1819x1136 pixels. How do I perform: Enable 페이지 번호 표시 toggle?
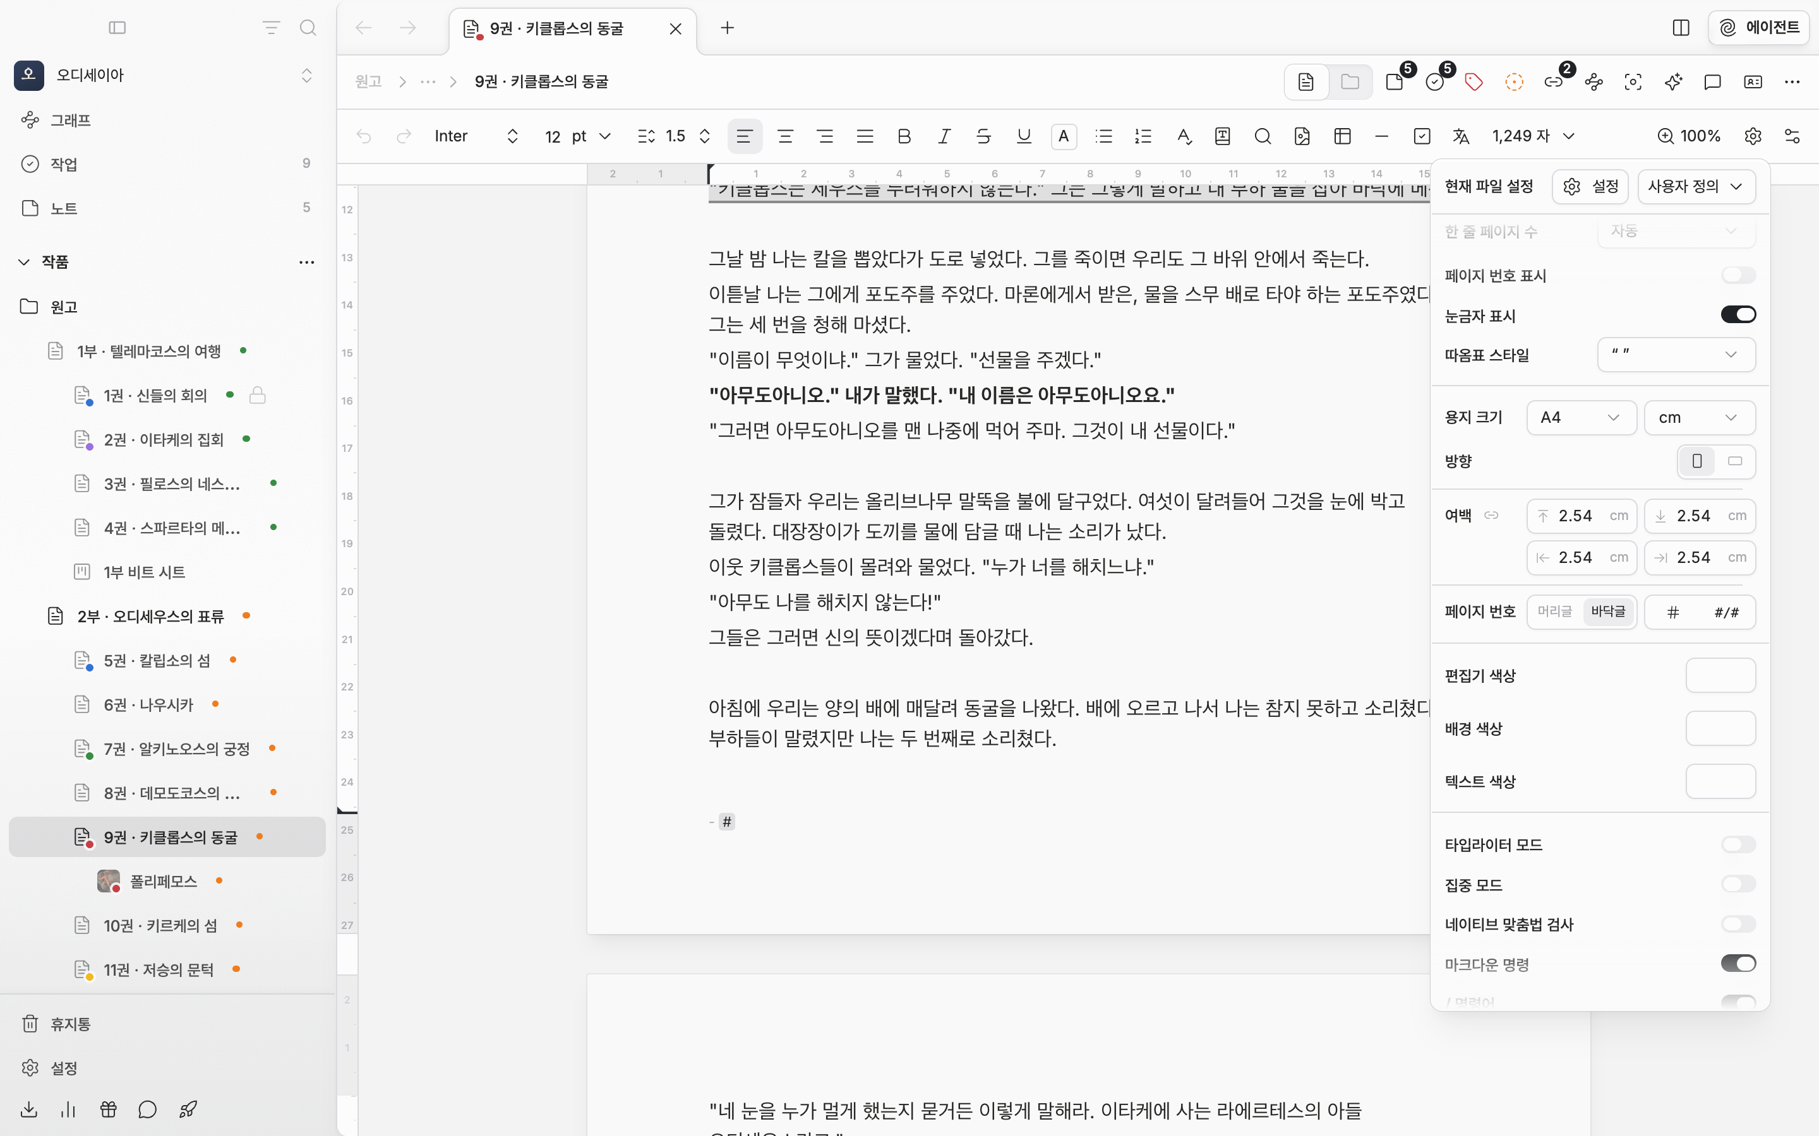(1738, 275)
